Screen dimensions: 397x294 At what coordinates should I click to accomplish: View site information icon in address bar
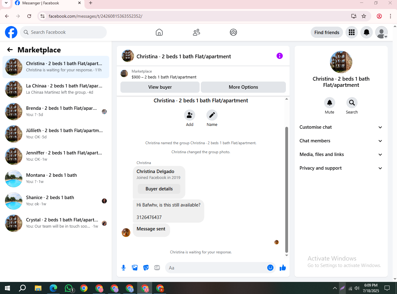[43, 16]
